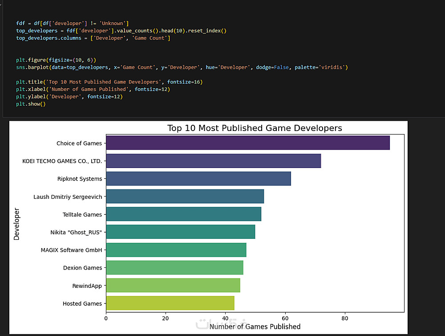Click the 'Ripknot Systems' axis label
Image resolution: width=445 pixels, height=336 pixels.
point(80,179)
